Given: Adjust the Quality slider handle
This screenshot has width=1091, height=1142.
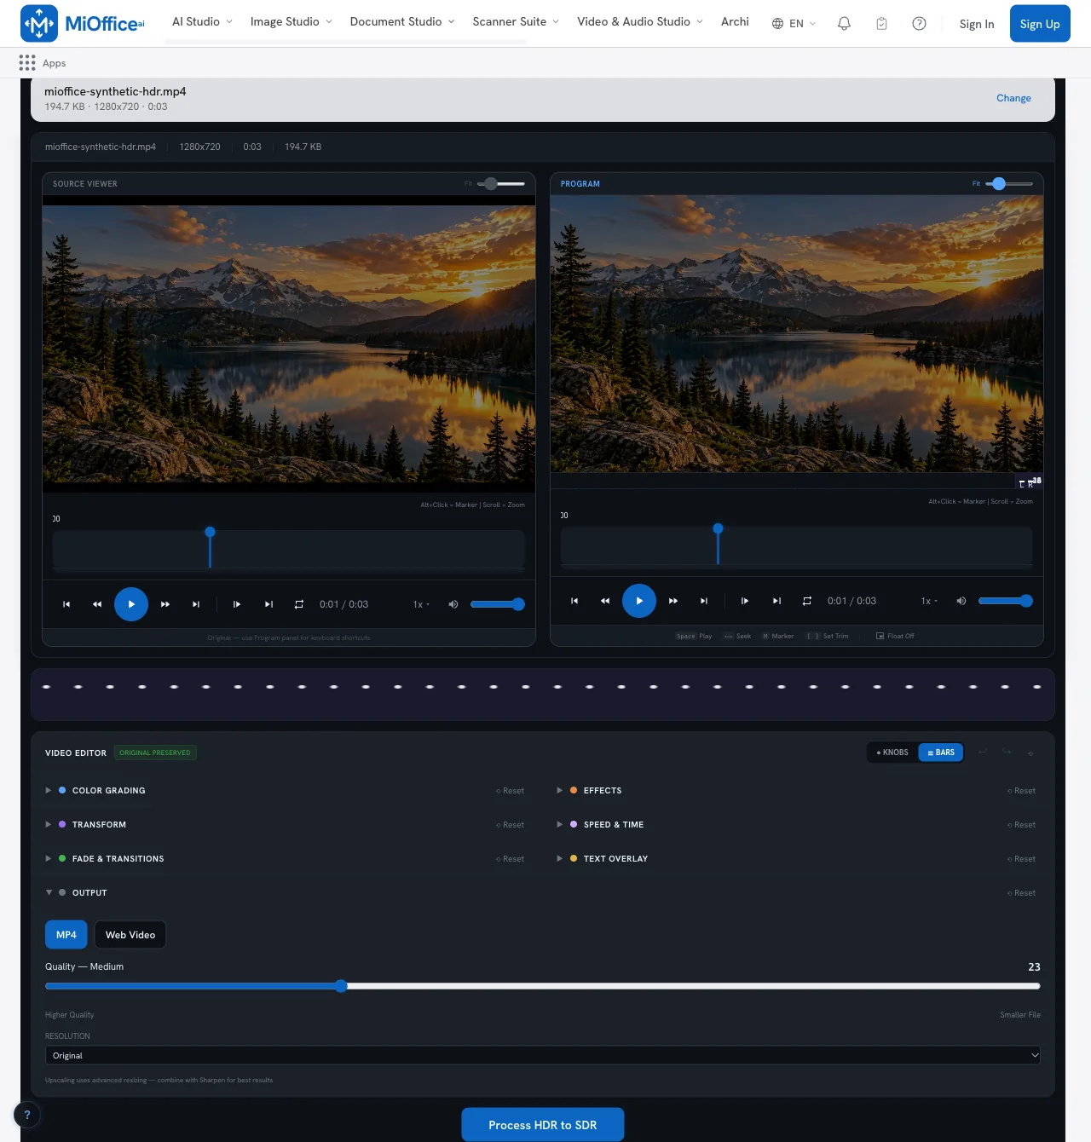Looking at the screenshot, I should pyautogui.click(x=341, y=986).
